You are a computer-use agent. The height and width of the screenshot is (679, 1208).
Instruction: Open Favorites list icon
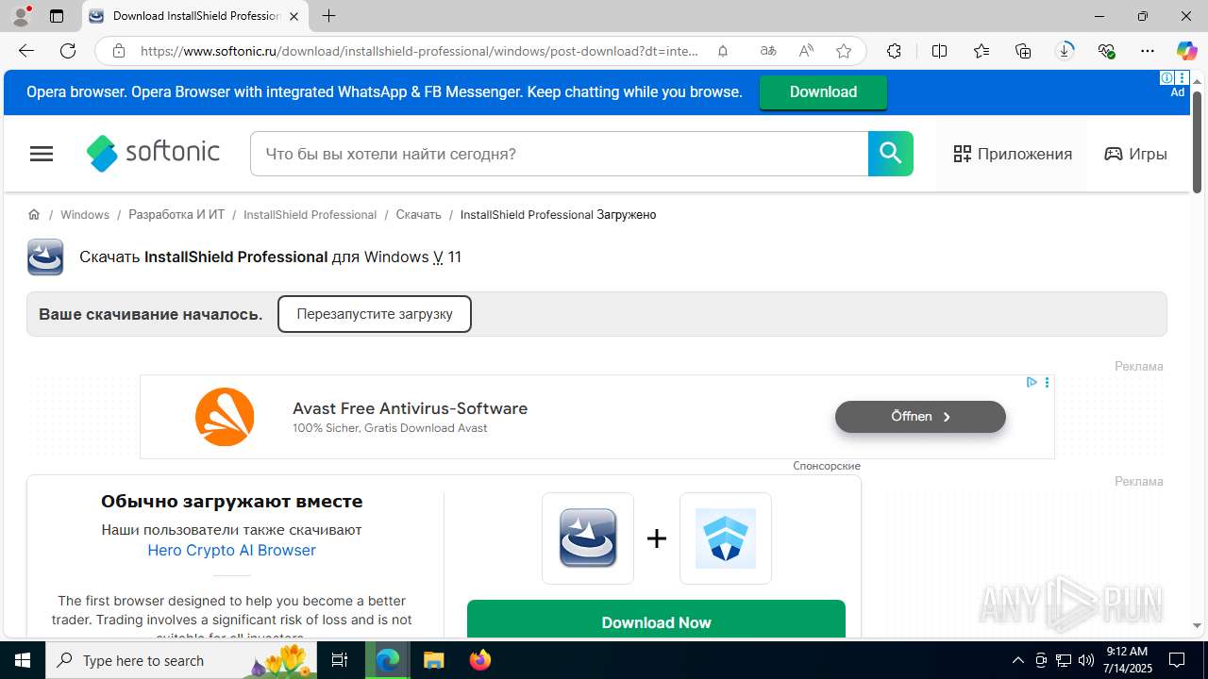coord(981,51)
